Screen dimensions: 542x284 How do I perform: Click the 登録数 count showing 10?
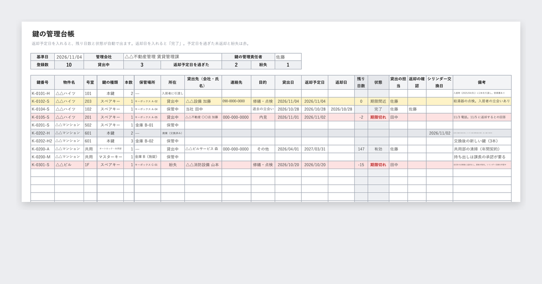[69, 65]
